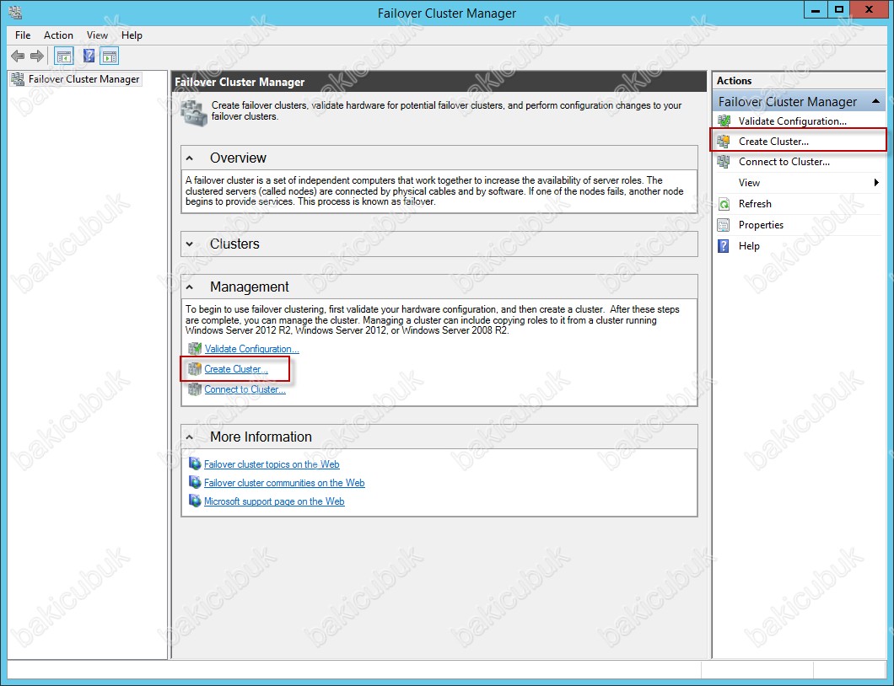The image size is (894, 686).
Task: Click the green Refresh icon in Actions pane
Action: [x=724, y=204]
